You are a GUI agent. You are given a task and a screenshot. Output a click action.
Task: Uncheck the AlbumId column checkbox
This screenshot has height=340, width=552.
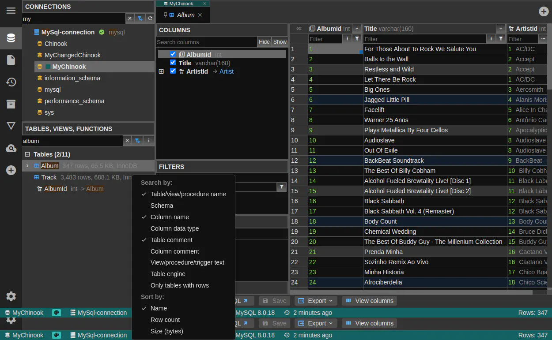[x=173, y=54]
